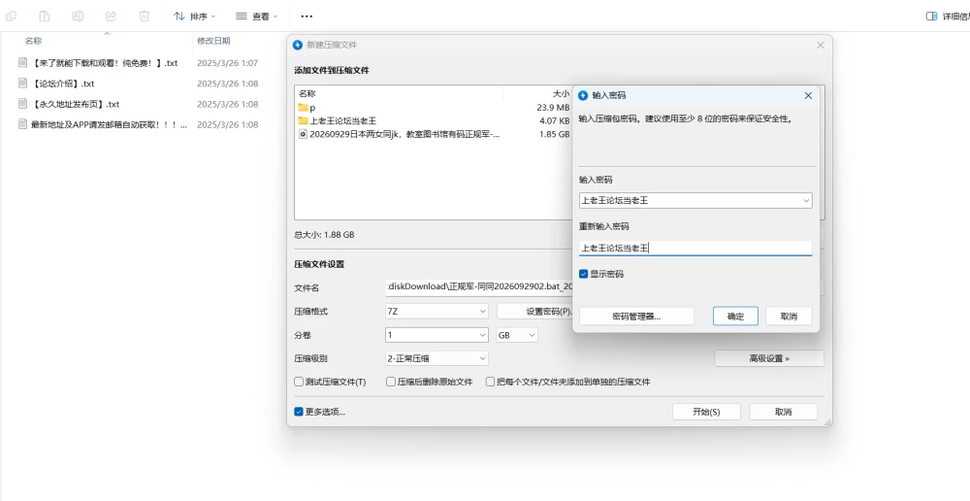
Task: Open the 密码管理器 button
Action: tap(636, 317)
